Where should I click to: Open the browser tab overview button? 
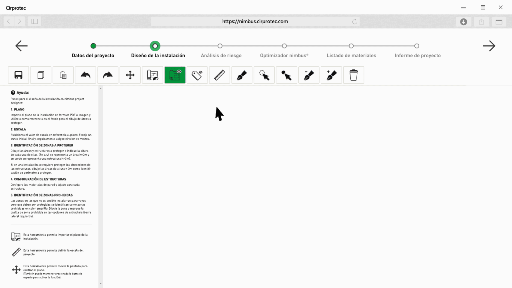(x=499, y=22)
